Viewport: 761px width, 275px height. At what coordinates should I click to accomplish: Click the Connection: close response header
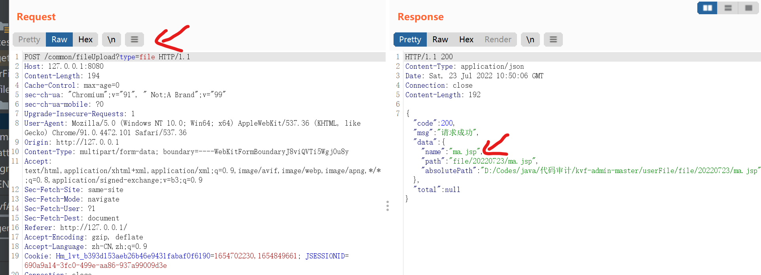439,85
